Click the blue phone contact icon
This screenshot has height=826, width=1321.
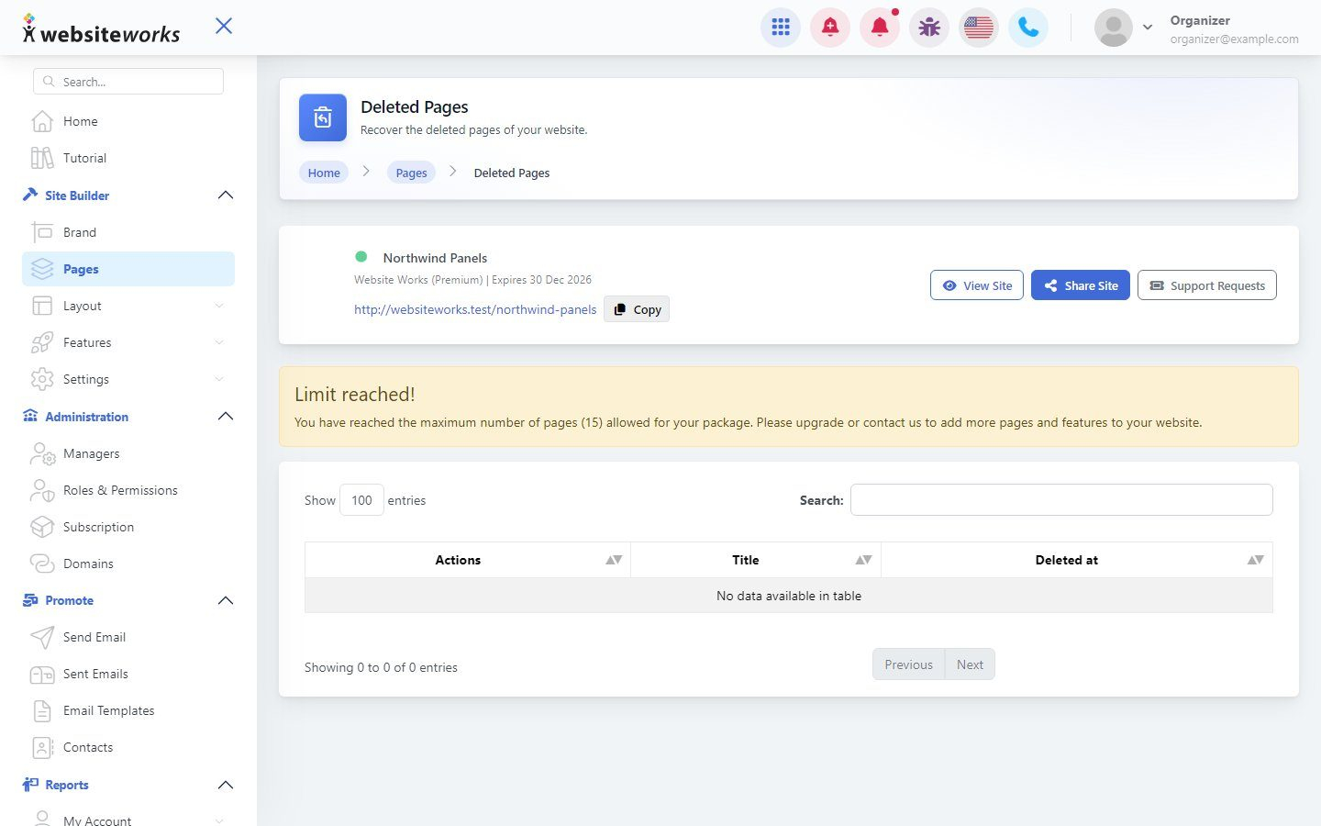1028,28
